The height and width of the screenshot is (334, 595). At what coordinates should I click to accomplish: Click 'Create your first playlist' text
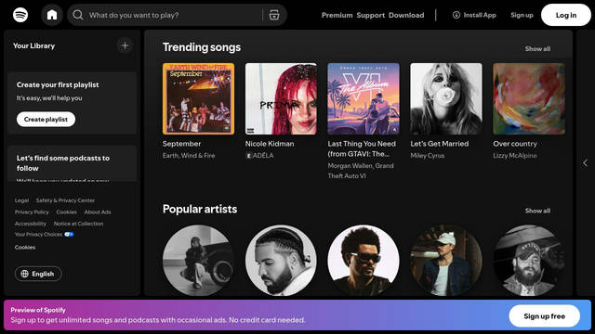(58, 84)
